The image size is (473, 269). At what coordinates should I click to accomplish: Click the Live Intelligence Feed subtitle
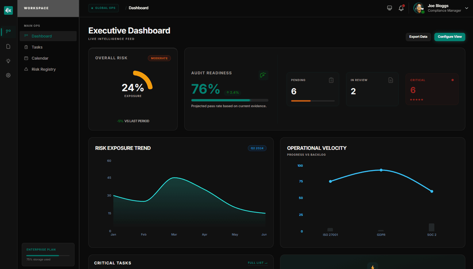point(111,39)
